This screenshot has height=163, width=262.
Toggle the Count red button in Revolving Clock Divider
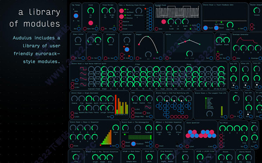[x=121, y=17]
